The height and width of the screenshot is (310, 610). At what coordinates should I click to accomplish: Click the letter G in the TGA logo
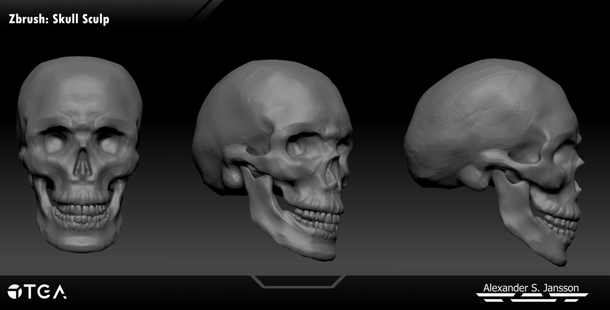pos(44,291)
